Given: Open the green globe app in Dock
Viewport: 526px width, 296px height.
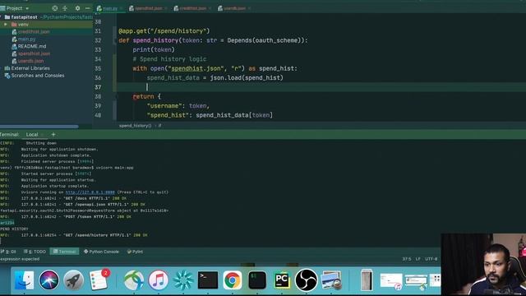Looking at the screenshot, I should [x=133, y=280].
